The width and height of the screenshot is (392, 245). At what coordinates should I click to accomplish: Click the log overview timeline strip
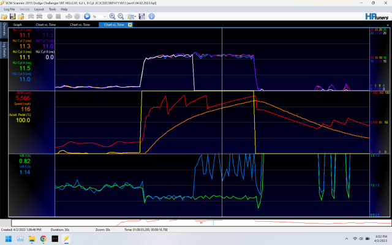pyautogui.click(x=196, y=222)
